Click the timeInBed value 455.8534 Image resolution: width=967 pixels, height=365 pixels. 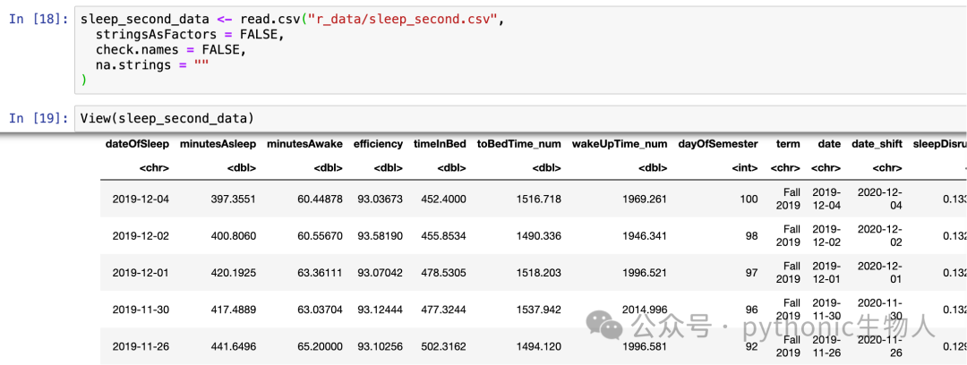[443, 235]
